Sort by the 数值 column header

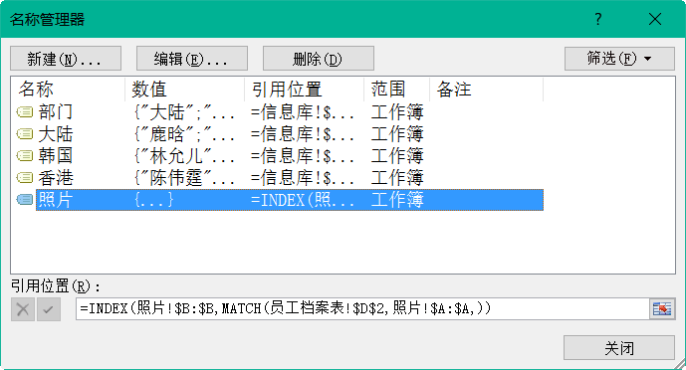[184, 90]
